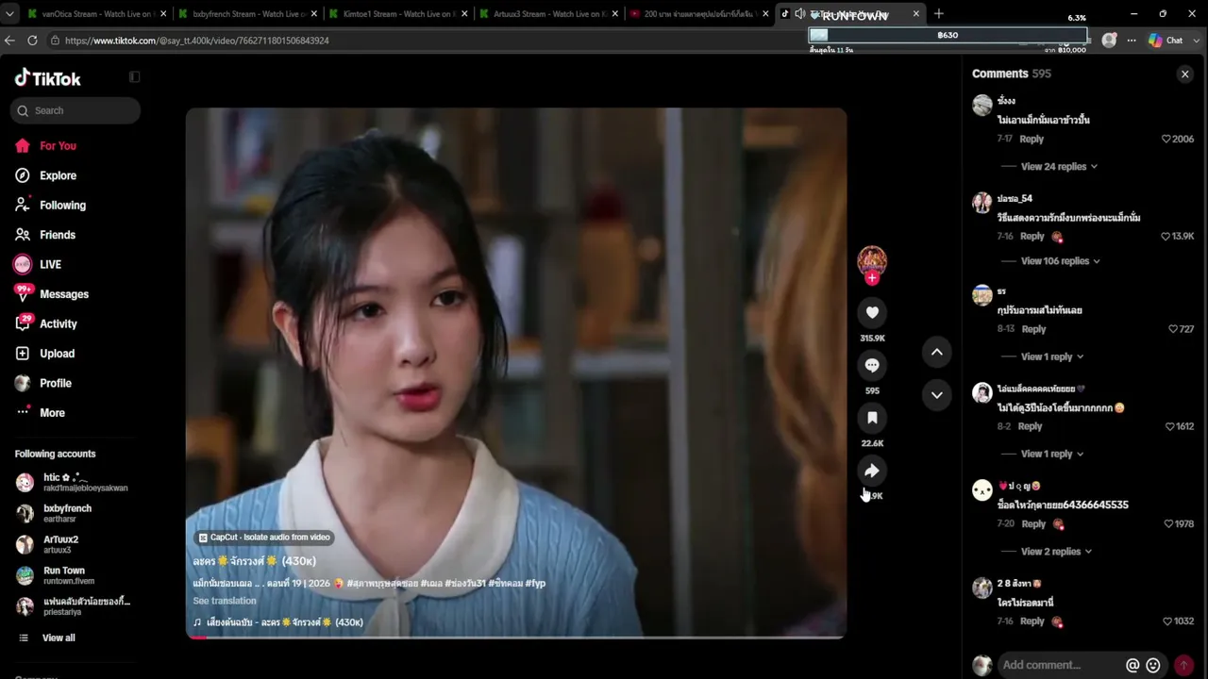The image size is (1208, 679).
Task: Click the share arrow icon
Action: pos(872,471)
